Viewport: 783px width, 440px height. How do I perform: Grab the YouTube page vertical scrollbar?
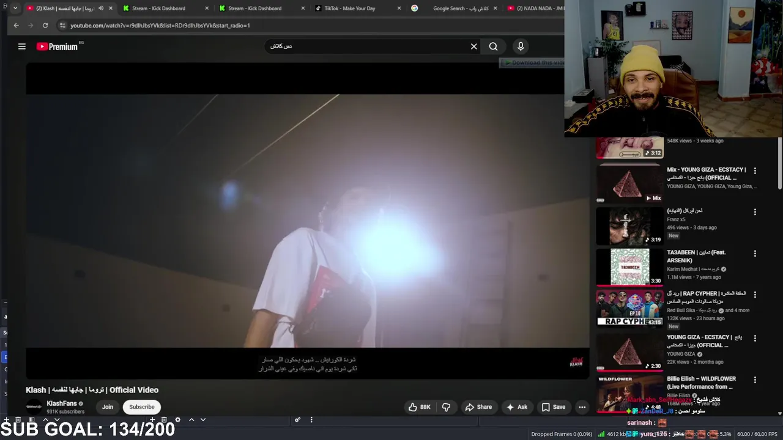[779, 165]
